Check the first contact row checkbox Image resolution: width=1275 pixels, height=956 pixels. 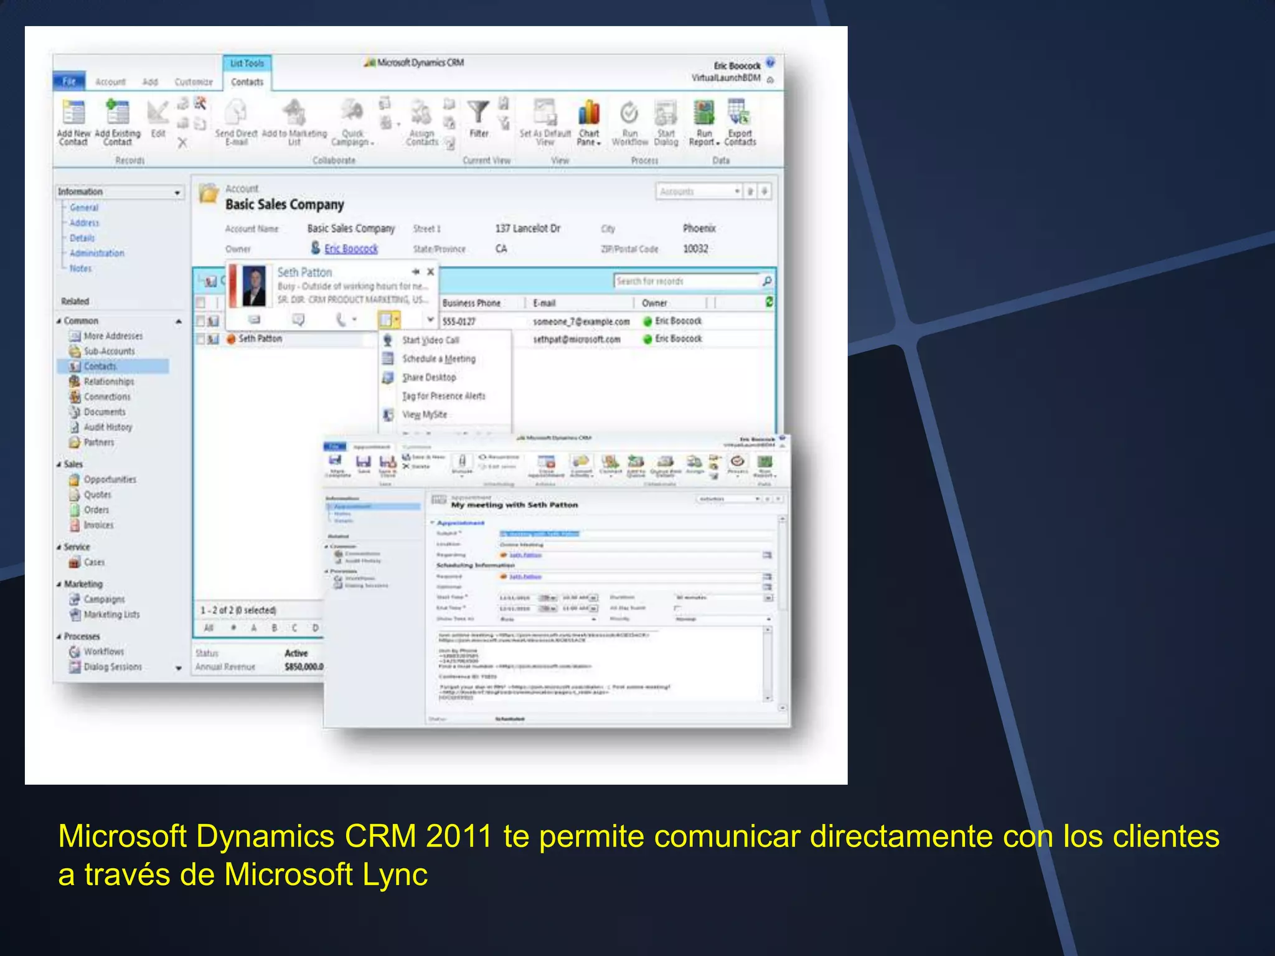pos(200,321)
